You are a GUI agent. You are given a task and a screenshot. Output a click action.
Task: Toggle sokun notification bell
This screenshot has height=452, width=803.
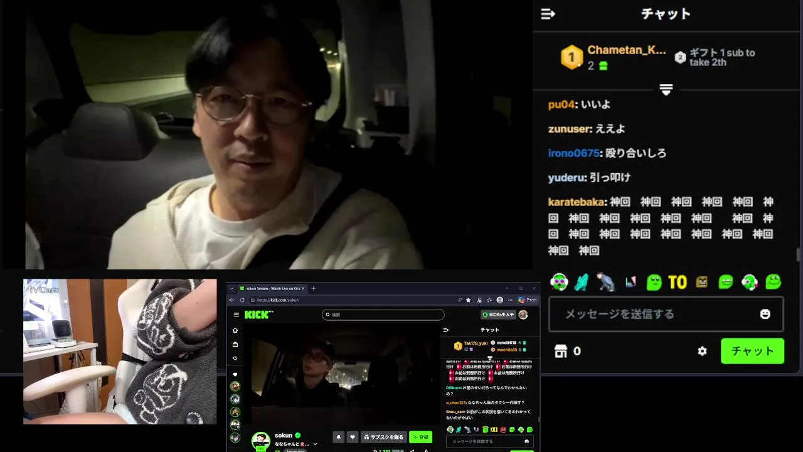tap(339, 437)
